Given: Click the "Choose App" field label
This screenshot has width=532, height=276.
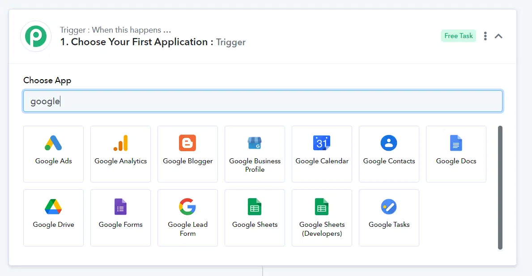Looking at the screenshot, I should pyautogui.click(x=47, y=81).
